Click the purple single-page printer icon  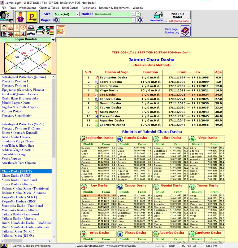click(x=31, y=30)
